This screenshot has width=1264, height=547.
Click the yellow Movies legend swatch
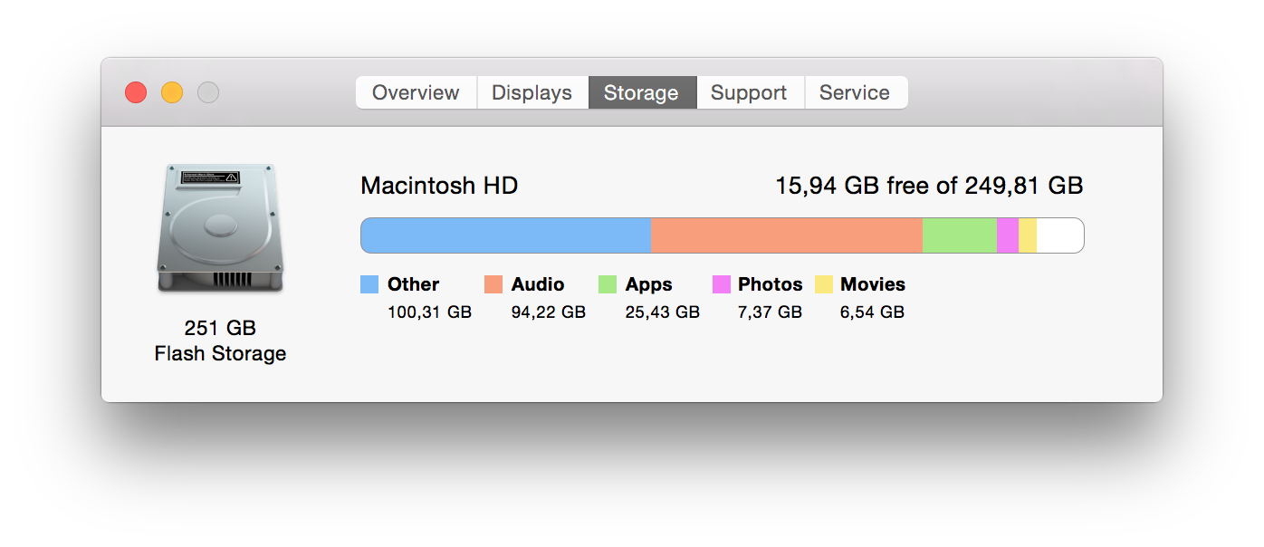point(824,284)
